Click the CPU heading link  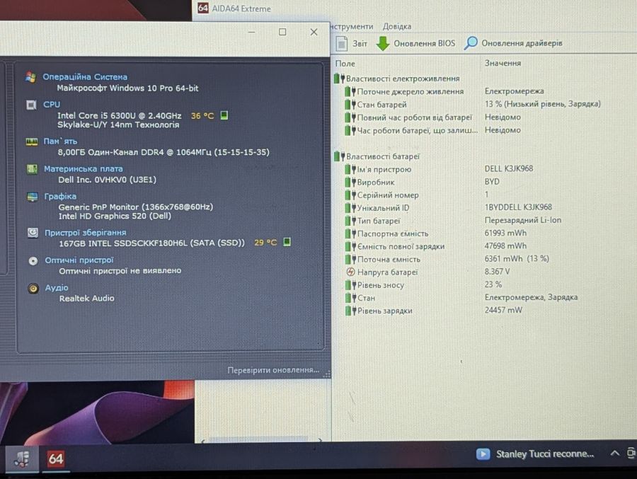52,105
